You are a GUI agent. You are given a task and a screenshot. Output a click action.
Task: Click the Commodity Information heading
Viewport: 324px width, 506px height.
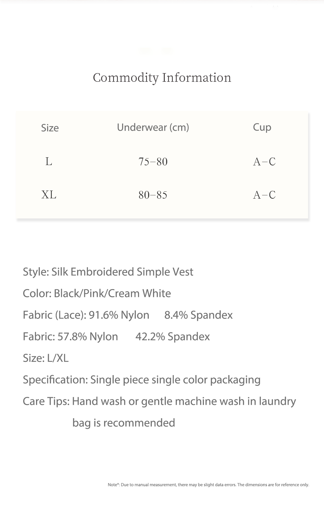(x=162, y=78)
